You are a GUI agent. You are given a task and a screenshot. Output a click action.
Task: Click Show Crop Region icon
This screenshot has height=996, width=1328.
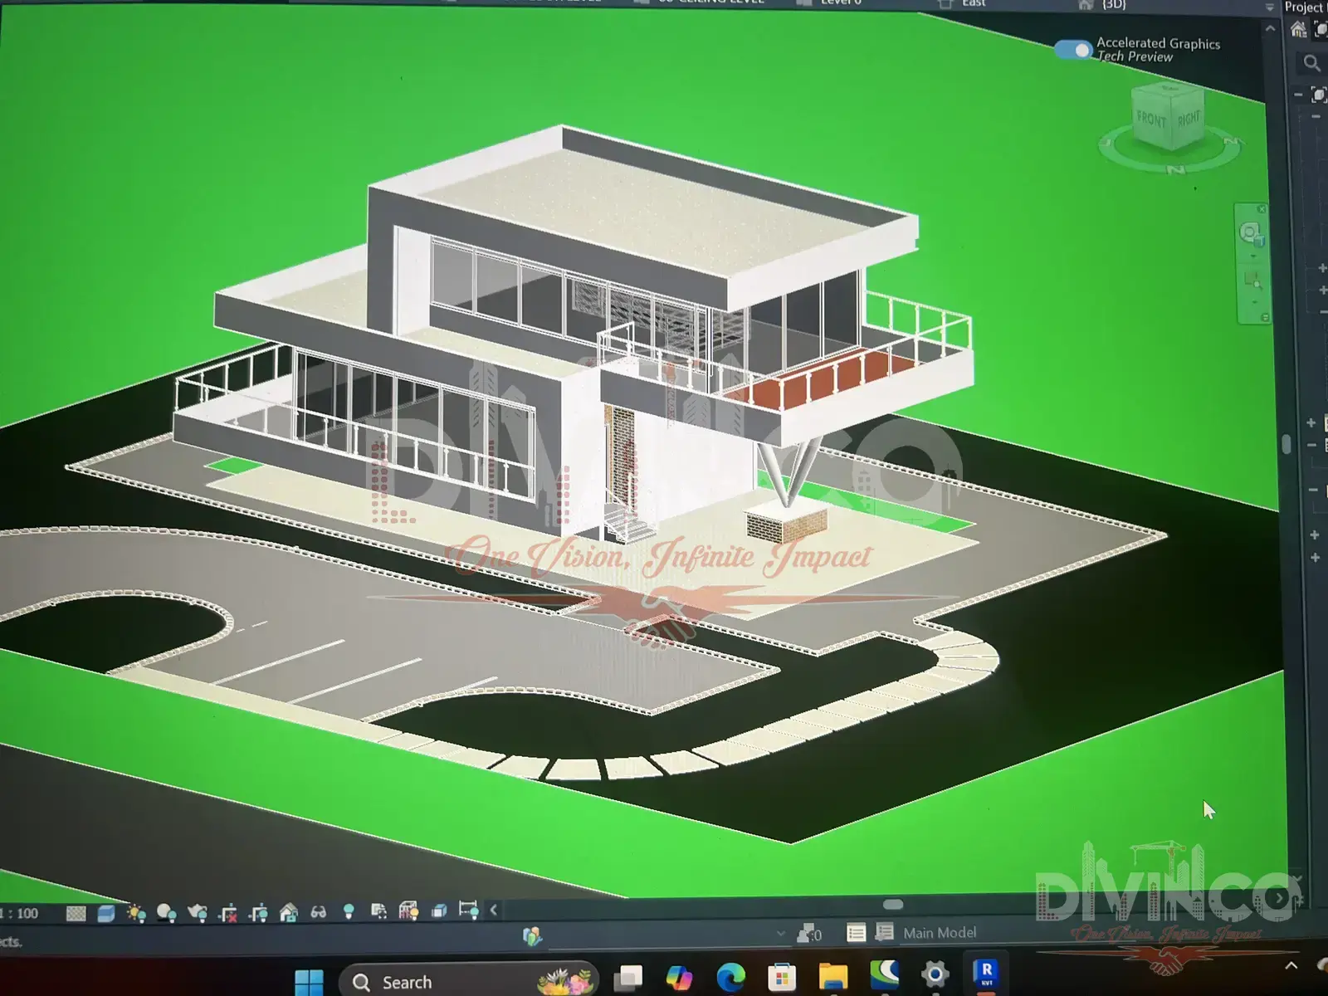[x=259, y=913]
